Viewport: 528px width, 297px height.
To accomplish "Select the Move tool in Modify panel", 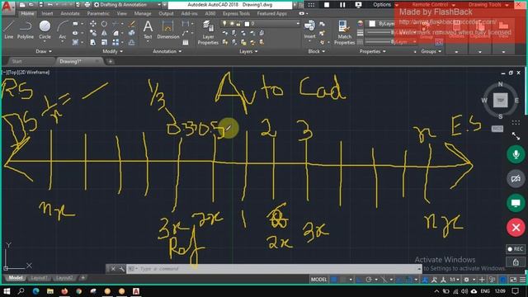I will coord(93,24).
